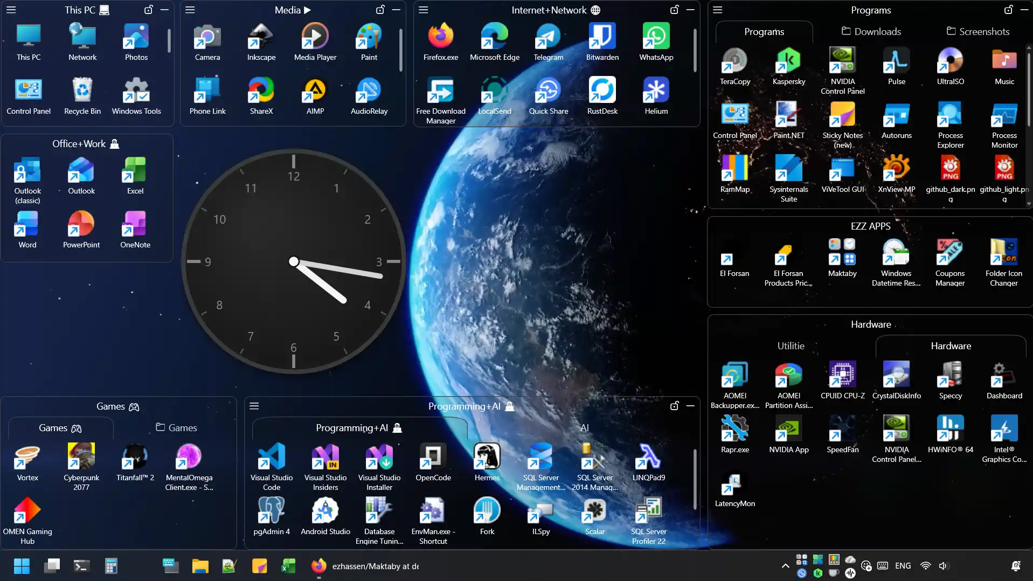Open the Inkscape shortcut

(261, 42)
